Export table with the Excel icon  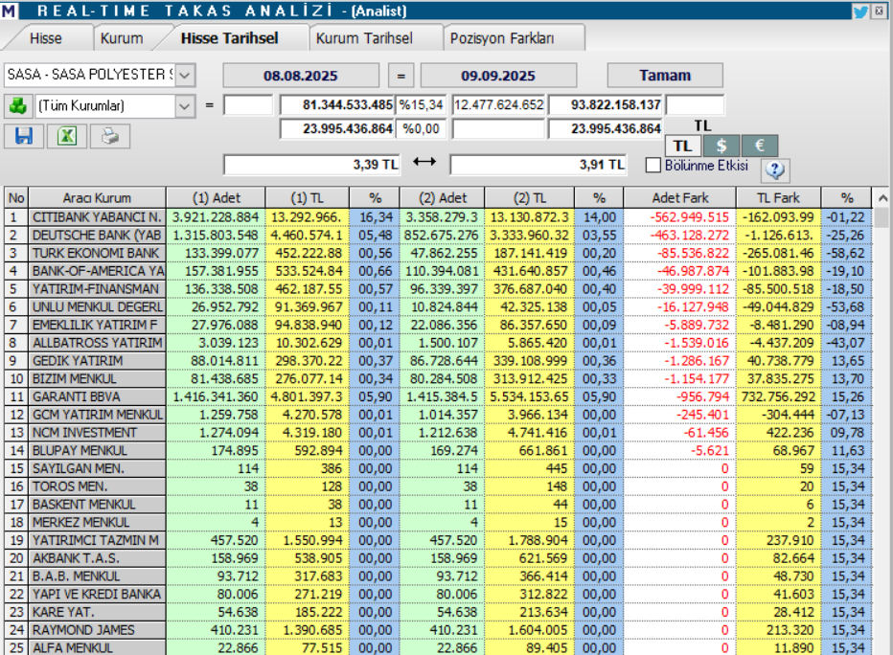pos(67,136)
